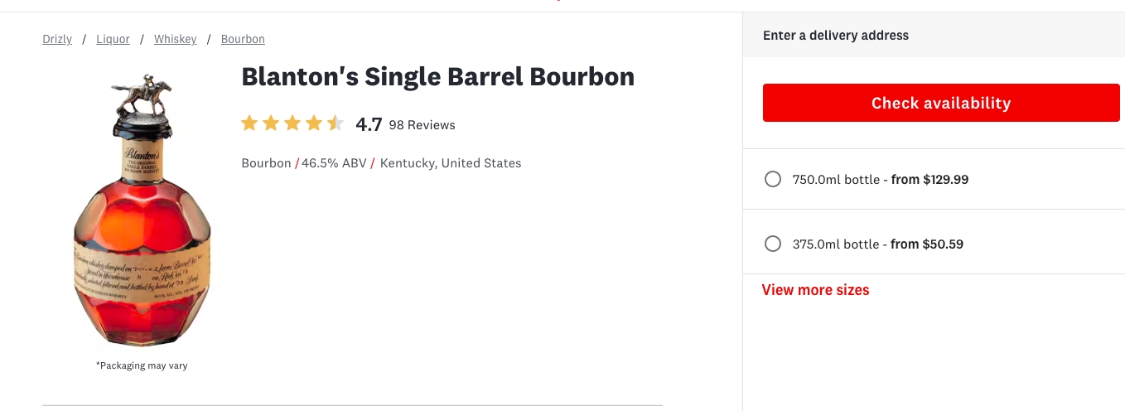The image size is (1125, 411).
Task: Click the first rating star
Action: tap(249, 124)
